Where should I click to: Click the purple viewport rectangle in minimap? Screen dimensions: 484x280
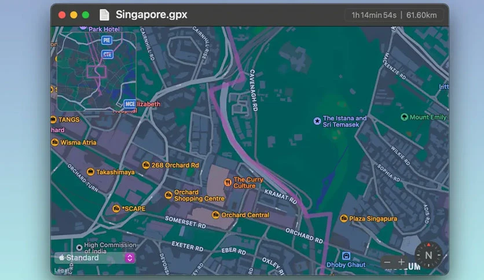coord(97,72)
